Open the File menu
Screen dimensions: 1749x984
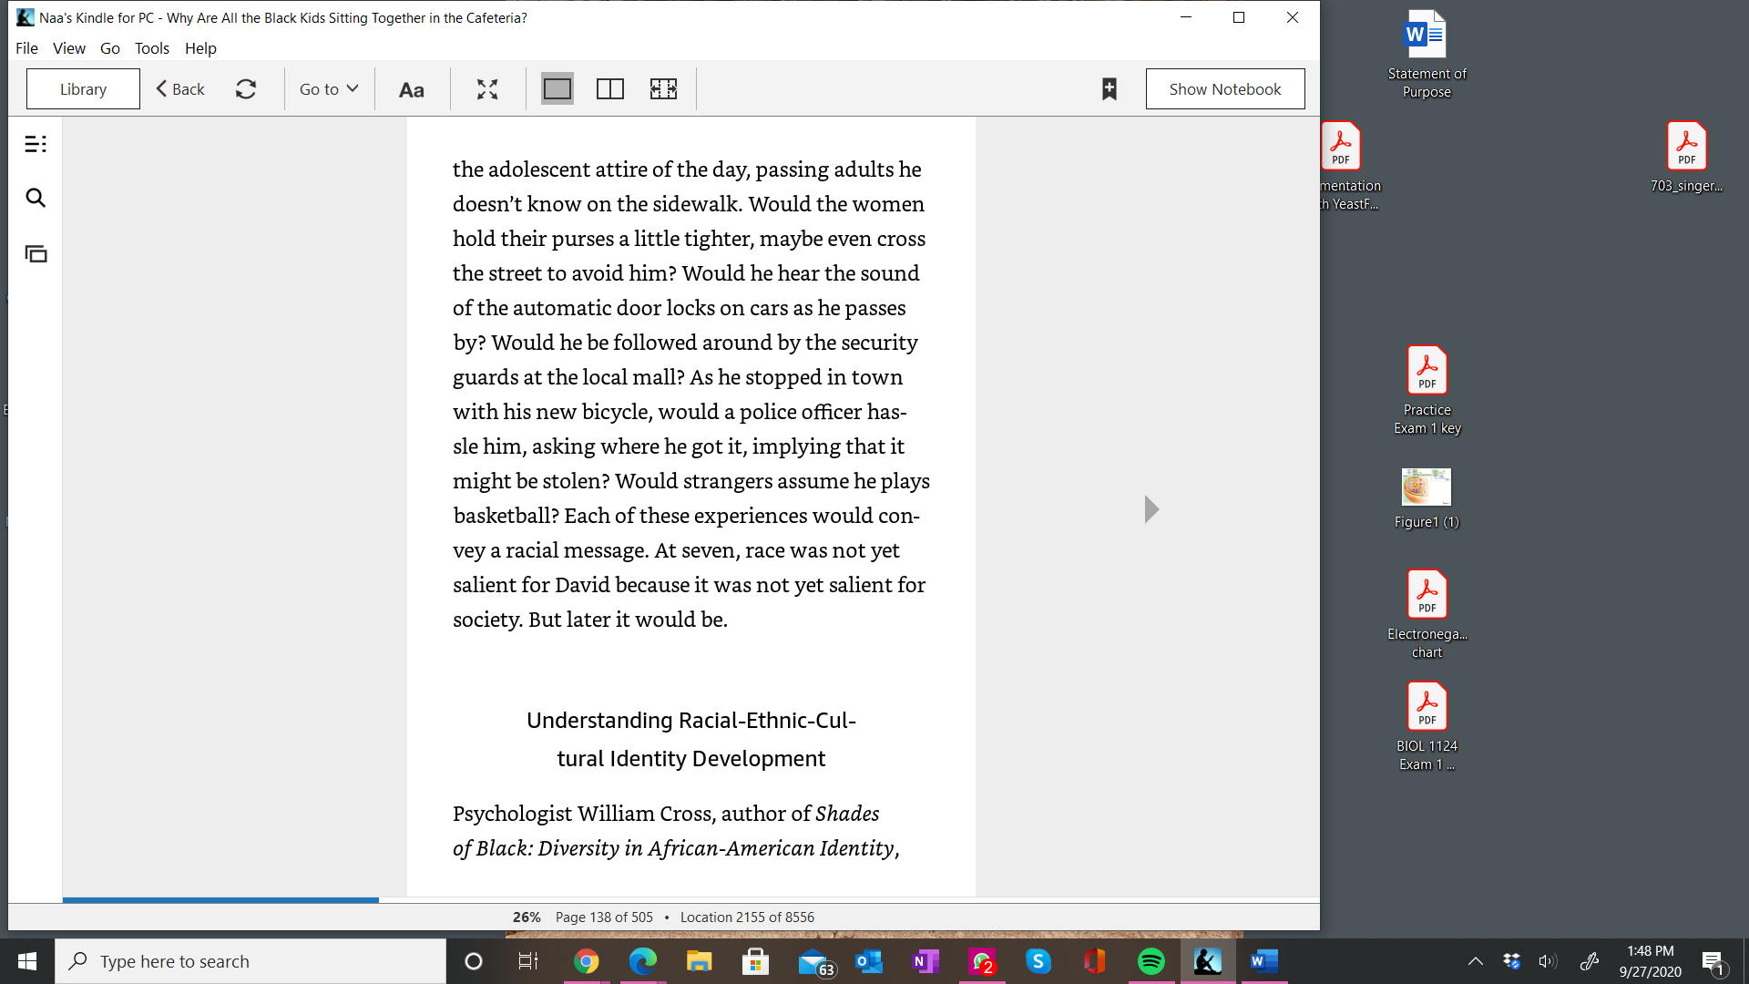pos(26,48)
